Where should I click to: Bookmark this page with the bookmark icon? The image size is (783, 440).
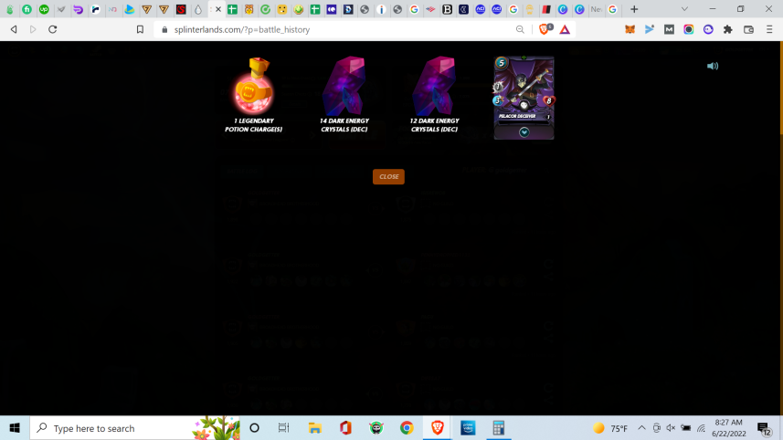click(x=140, y=29)
